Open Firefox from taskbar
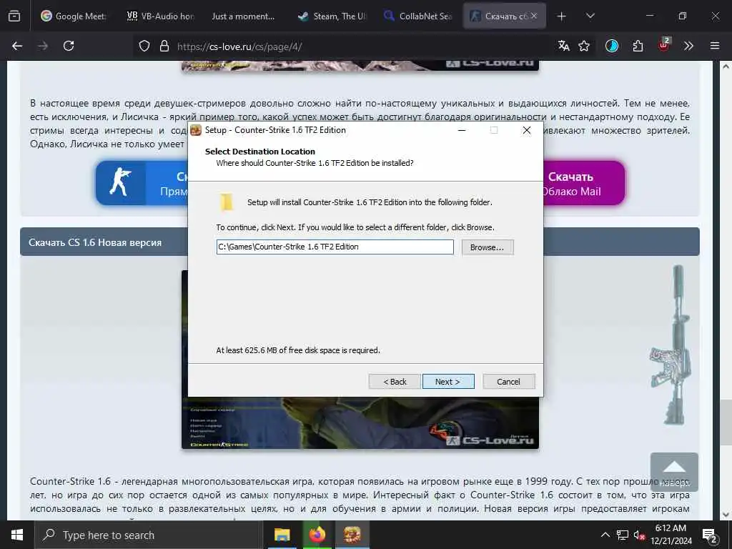This screenshot has height=549, width=732. pyautogui.click(x=317, y=535)
